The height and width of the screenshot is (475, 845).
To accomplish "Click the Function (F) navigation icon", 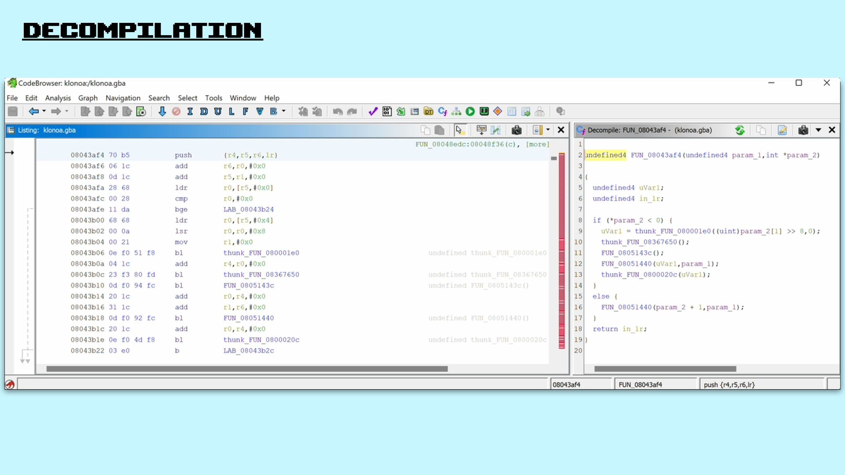I will [246, 112].
